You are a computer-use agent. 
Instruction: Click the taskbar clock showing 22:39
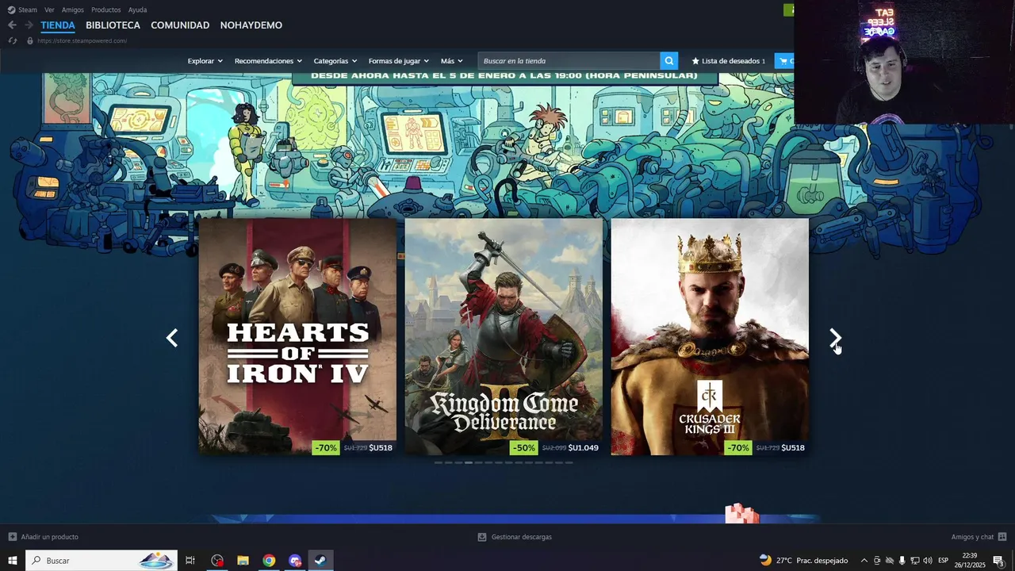pyautogui.click(x=969, y=561)
